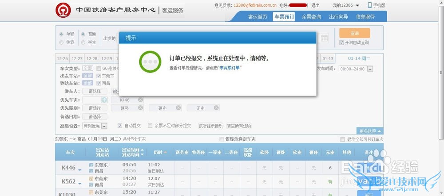This screenshot has width=444, height=196.
Task: Open the date picker calendar icon
Action: point(324,38)
